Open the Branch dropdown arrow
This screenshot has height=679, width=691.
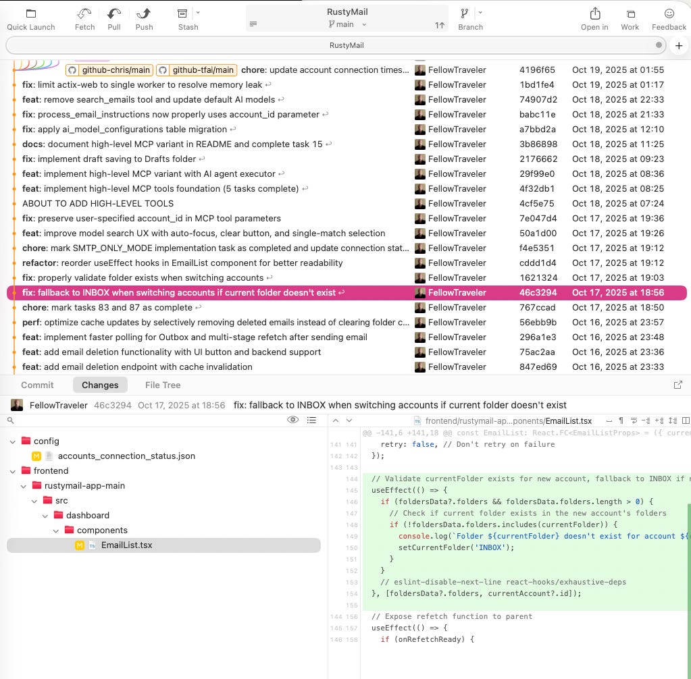pos(480,13)
